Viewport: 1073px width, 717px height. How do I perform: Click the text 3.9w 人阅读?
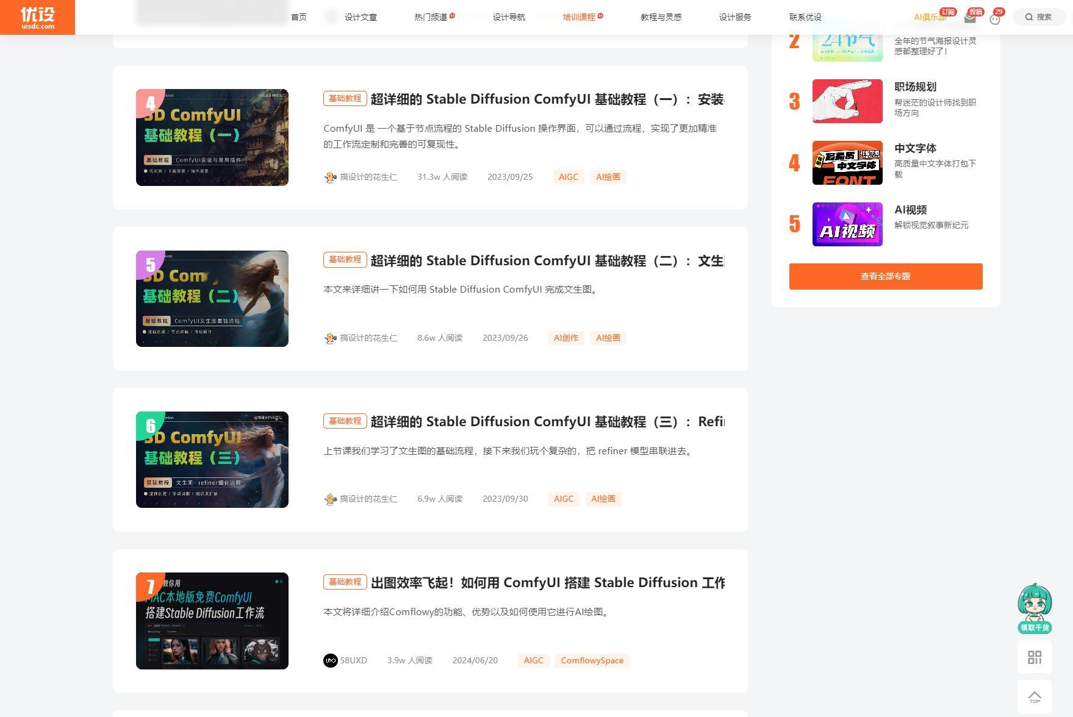click(x=409, y=660)
